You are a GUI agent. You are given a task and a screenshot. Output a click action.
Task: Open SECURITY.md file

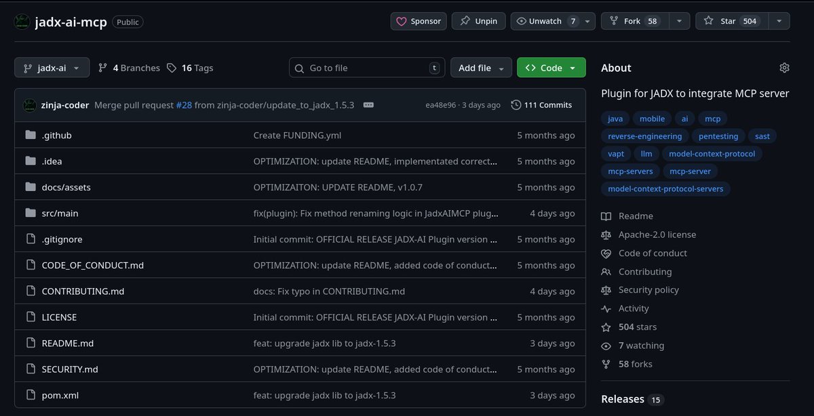(x=70, y=369)
